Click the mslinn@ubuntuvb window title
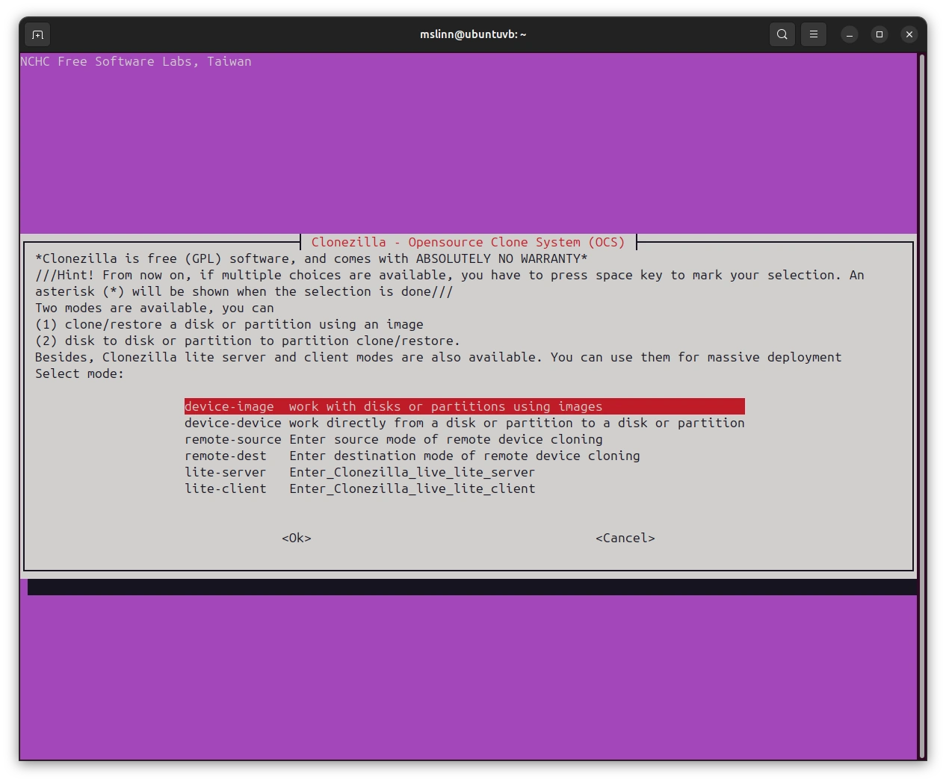946x782 pixels. click(x=472, y=34)
